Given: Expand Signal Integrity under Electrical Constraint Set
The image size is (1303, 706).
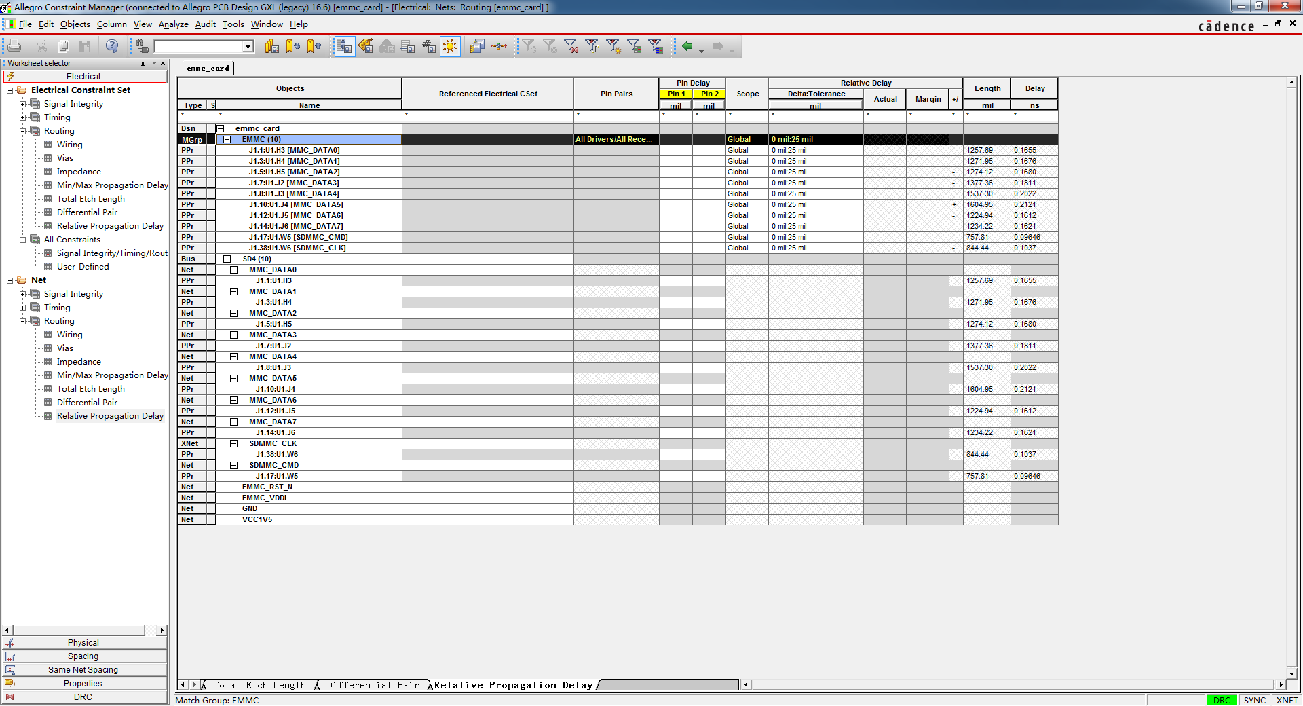Looking at the screenshot, I should point(22,104).
